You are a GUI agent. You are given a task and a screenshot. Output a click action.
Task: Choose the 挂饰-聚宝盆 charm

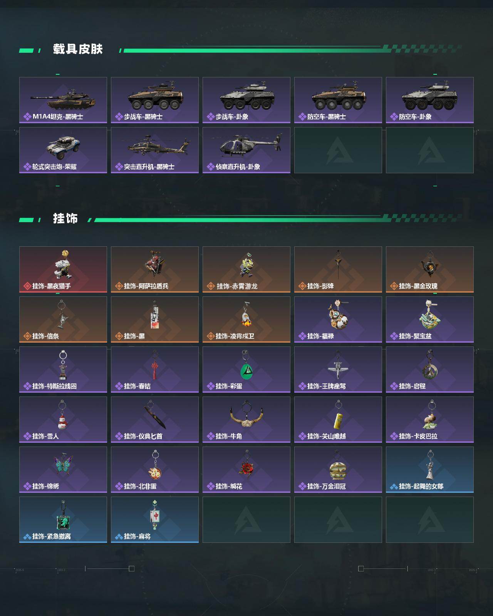430,320
